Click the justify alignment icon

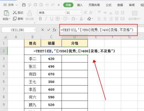coord(117,19)
